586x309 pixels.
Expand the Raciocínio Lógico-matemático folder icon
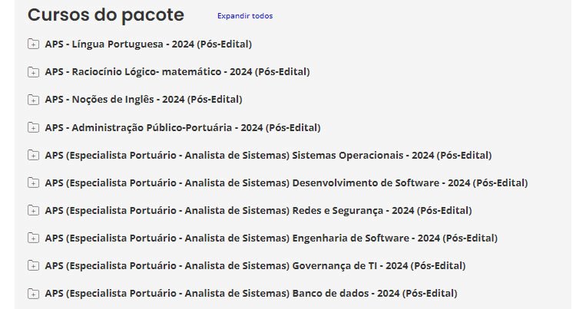click(x=33, y=72)
